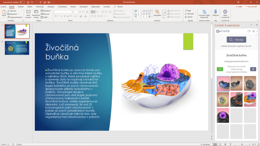
Task: Click the trash icon in Corinth panel
Action: 253,69
